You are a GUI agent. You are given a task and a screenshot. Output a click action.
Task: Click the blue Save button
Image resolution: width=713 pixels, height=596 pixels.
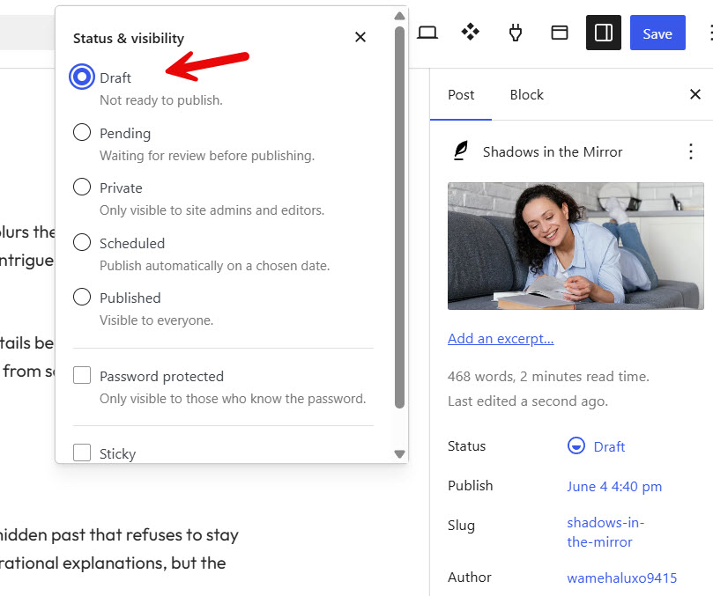657,33
